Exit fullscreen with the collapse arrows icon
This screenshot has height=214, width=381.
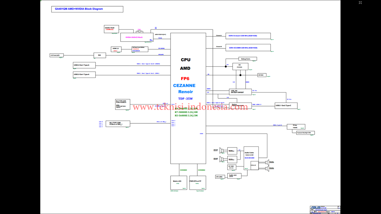click(x=360, y=3)
